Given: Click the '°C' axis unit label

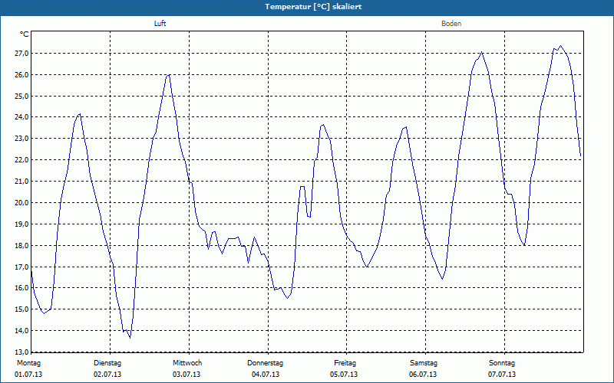Looking at the screenshot, I should coord(25,34).
